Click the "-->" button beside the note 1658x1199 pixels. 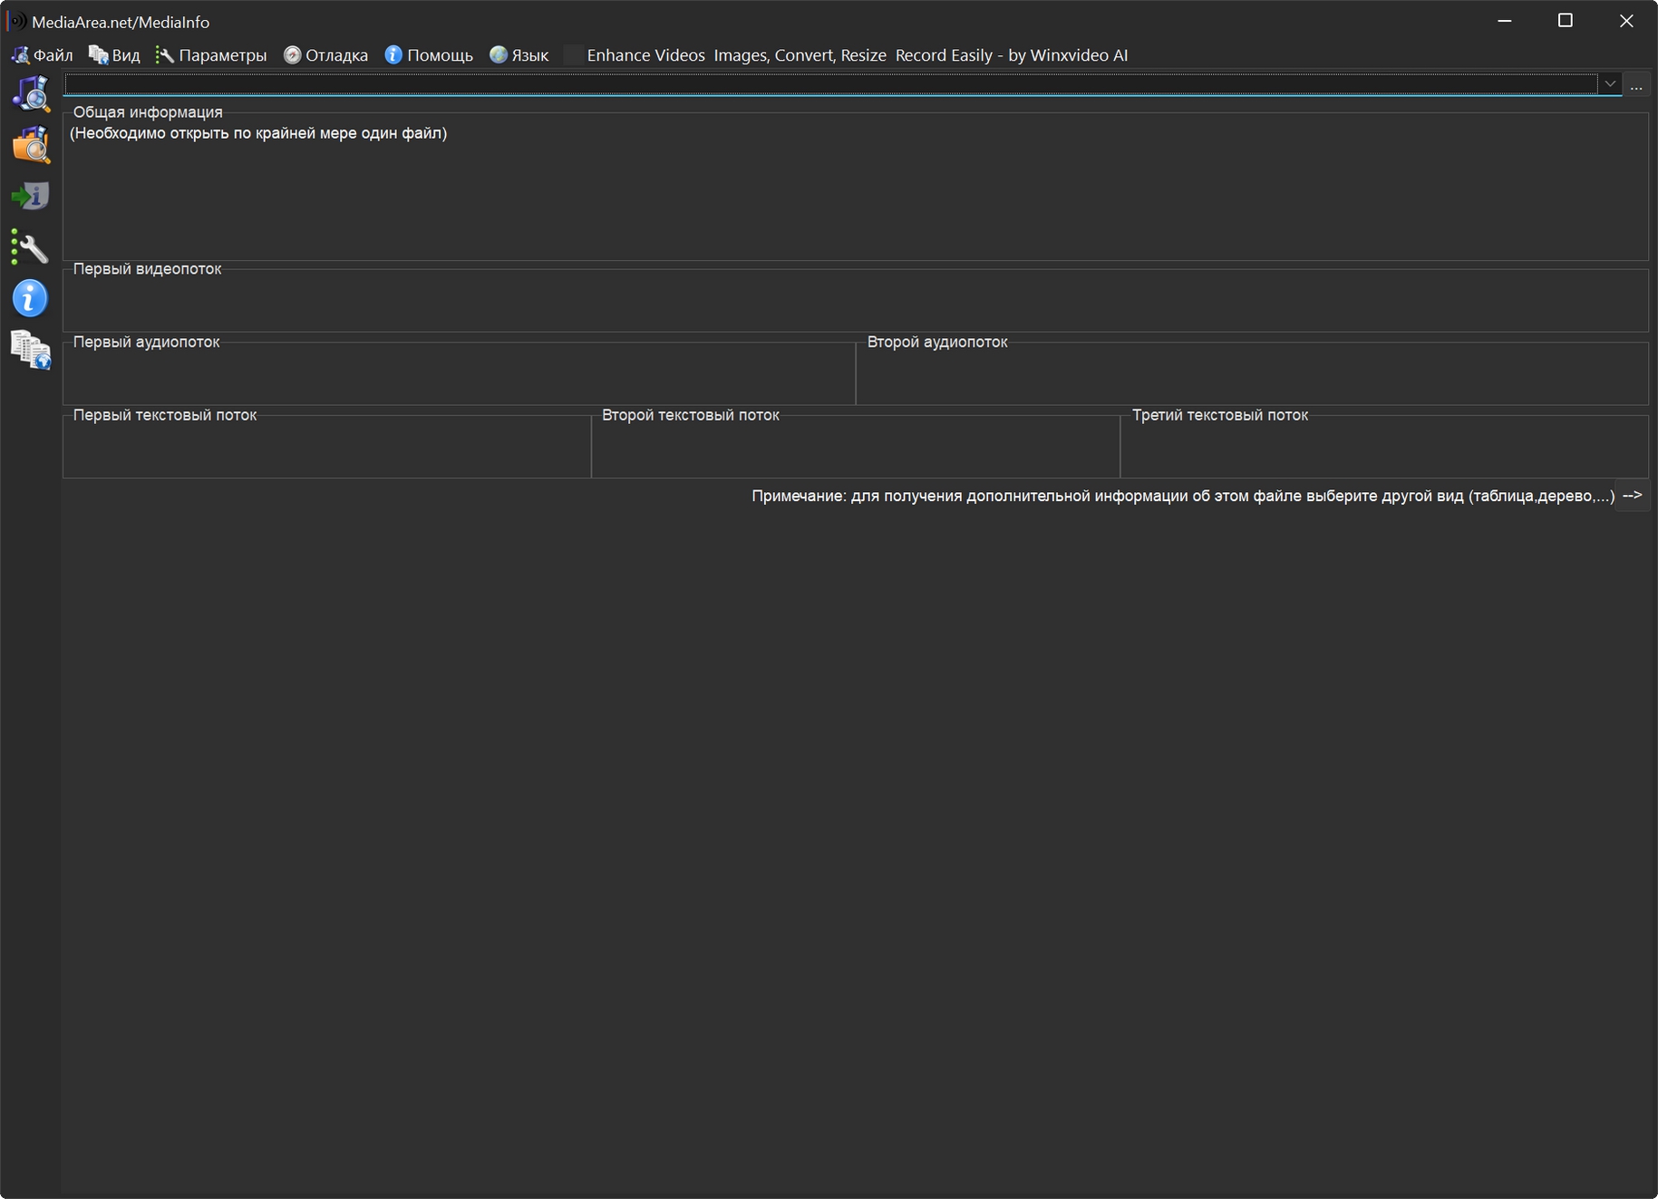[x=1632, y=496]
